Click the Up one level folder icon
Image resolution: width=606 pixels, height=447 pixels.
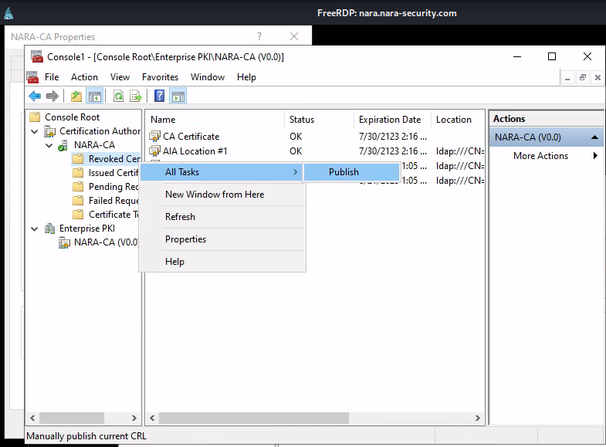point(76,97)
